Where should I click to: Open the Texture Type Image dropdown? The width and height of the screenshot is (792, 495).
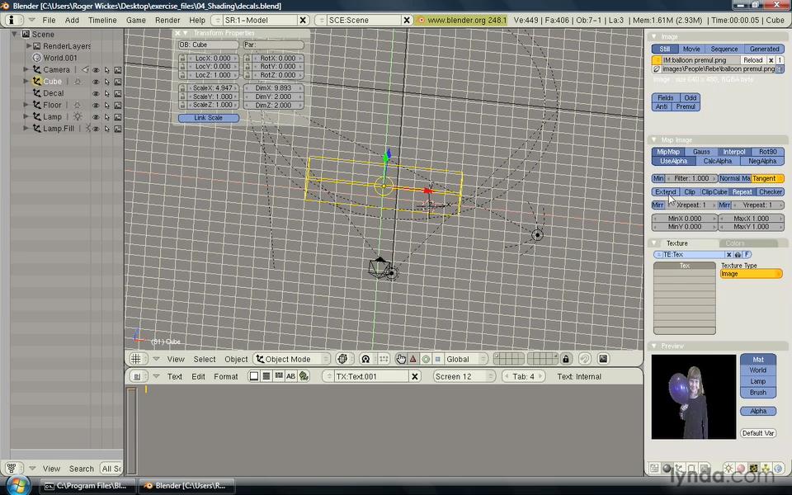(x=751, y=274)
